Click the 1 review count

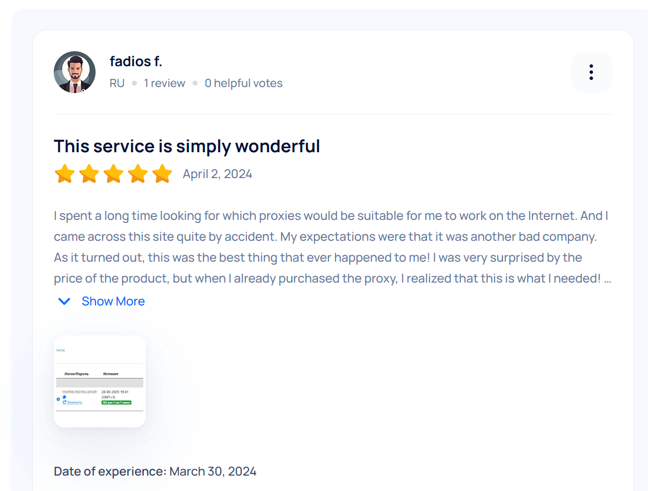pos(164,83)
